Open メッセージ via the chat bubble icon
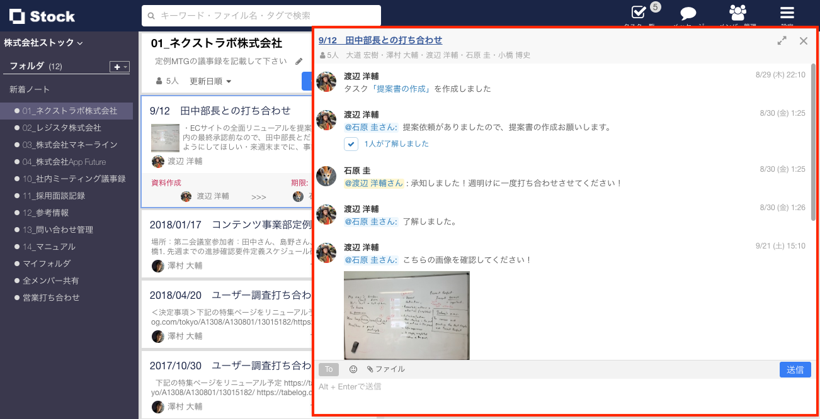820x419 pixels. coord(687,13)
